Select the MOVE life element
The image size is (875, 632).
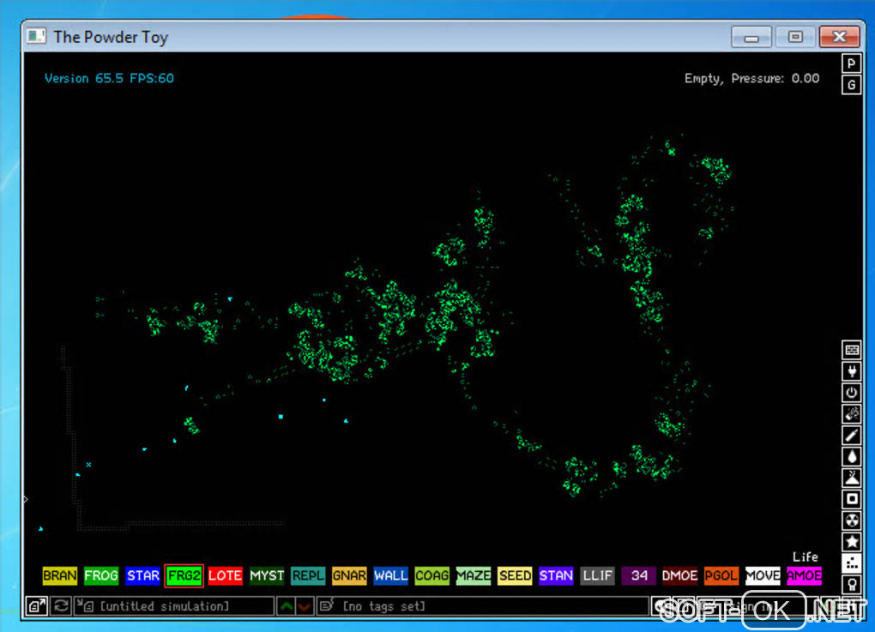[763, 575]
